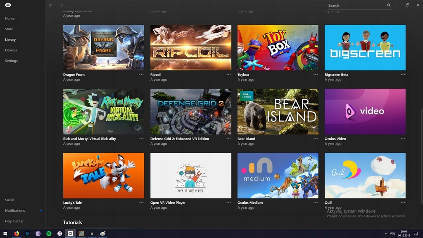
Task: Launch Ripcoil thumbnail
Action: pyautogui.click(x=191, y=48)
